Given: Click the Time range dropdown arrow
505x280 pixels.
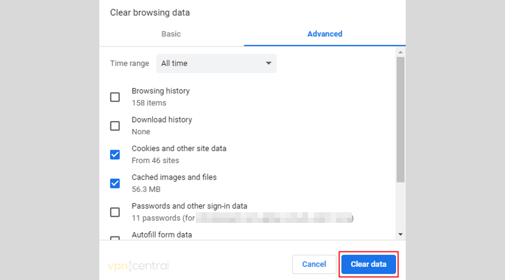Looking at the screenshot, I should pos(268,63).
